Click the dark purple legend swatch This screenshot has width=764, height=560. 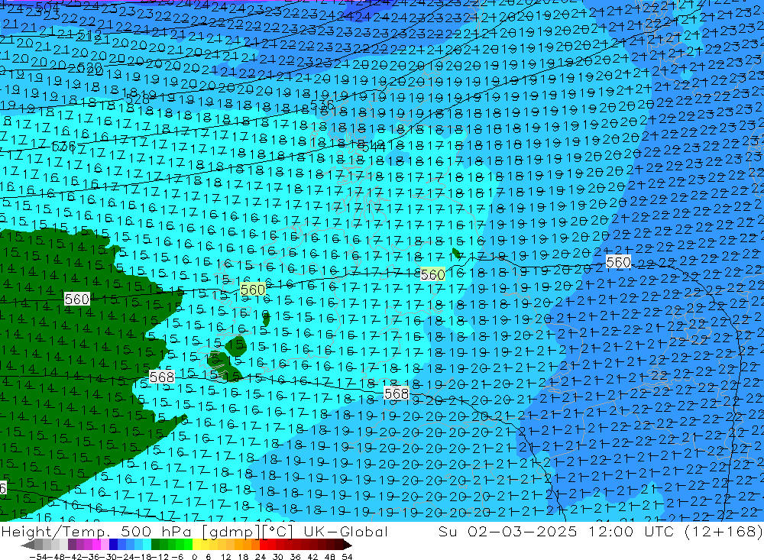pos(71,545)
